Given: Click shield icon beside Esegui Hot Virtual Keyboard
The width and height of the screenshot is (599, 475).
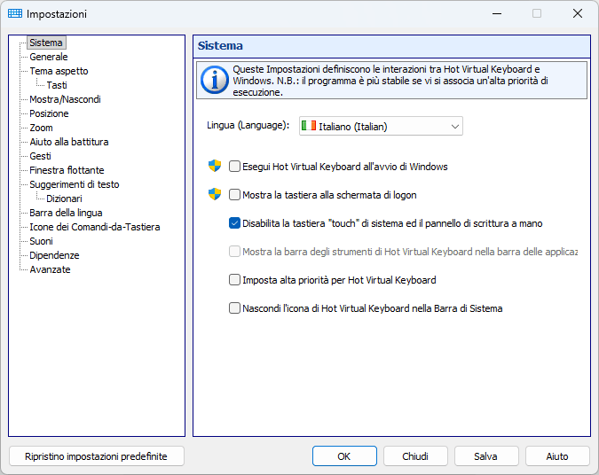Looking at the screenshot, I should click(x=215, y=166).
